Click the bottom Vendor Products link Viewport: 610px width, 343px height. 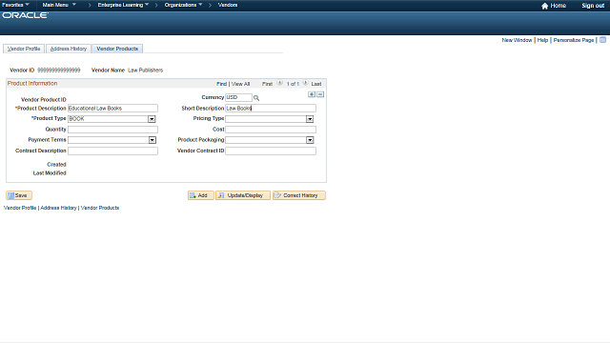[x=100, y=208]
